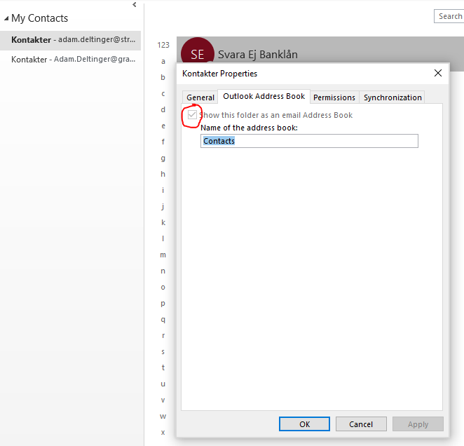Jump to letter s in index
This screenshot has height=446, width=464.
(x=163, y=352)
